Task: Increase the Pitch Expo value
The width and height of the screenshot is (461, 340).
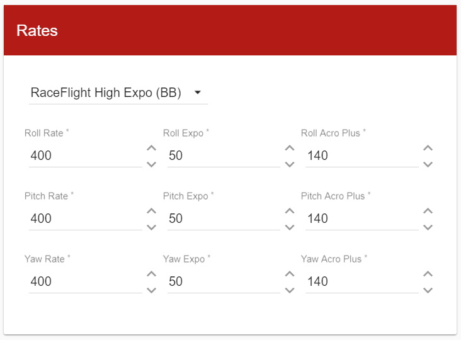Action: [290, 211]
